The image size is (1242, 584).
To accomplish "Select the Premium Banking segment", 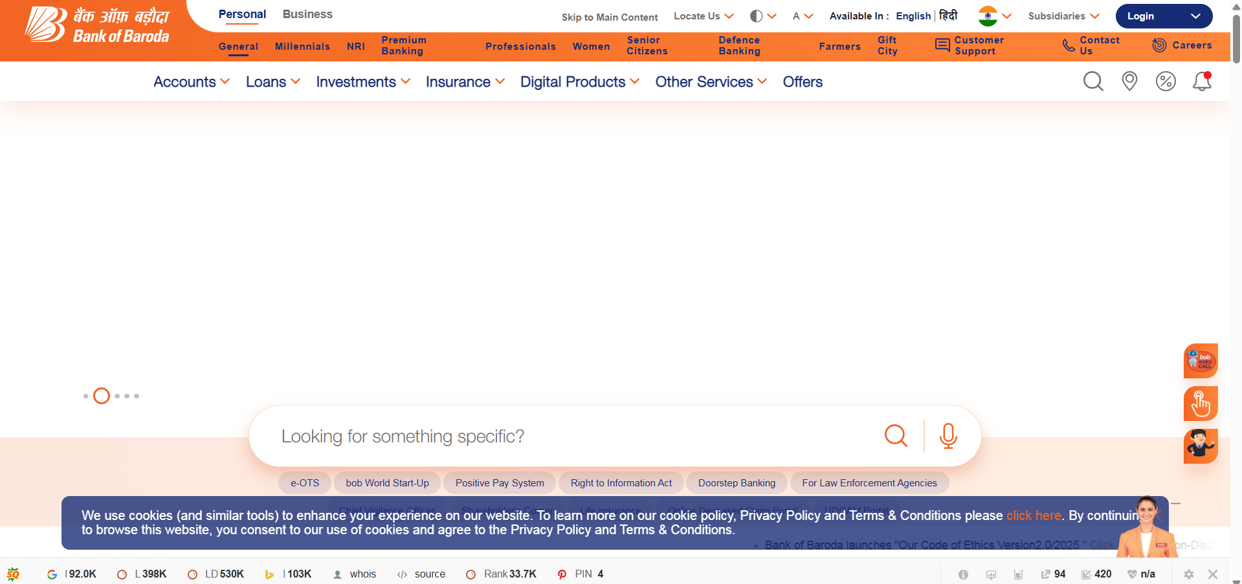I will tap(404, 45).
